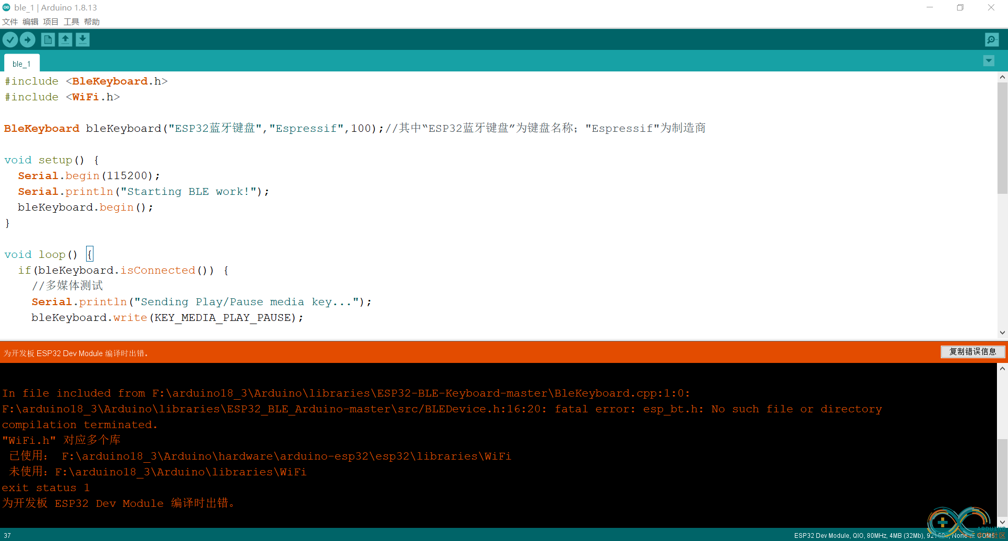The height and width of the screenshot is (541, 1008).
Task: Select the ble_1 sketch tab
Action: [x=22, y=64]
